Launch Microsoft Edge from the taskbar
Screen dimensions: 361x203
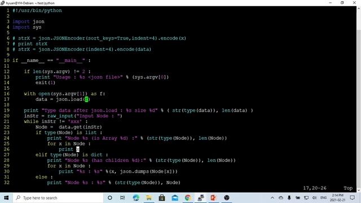[136, 198]
